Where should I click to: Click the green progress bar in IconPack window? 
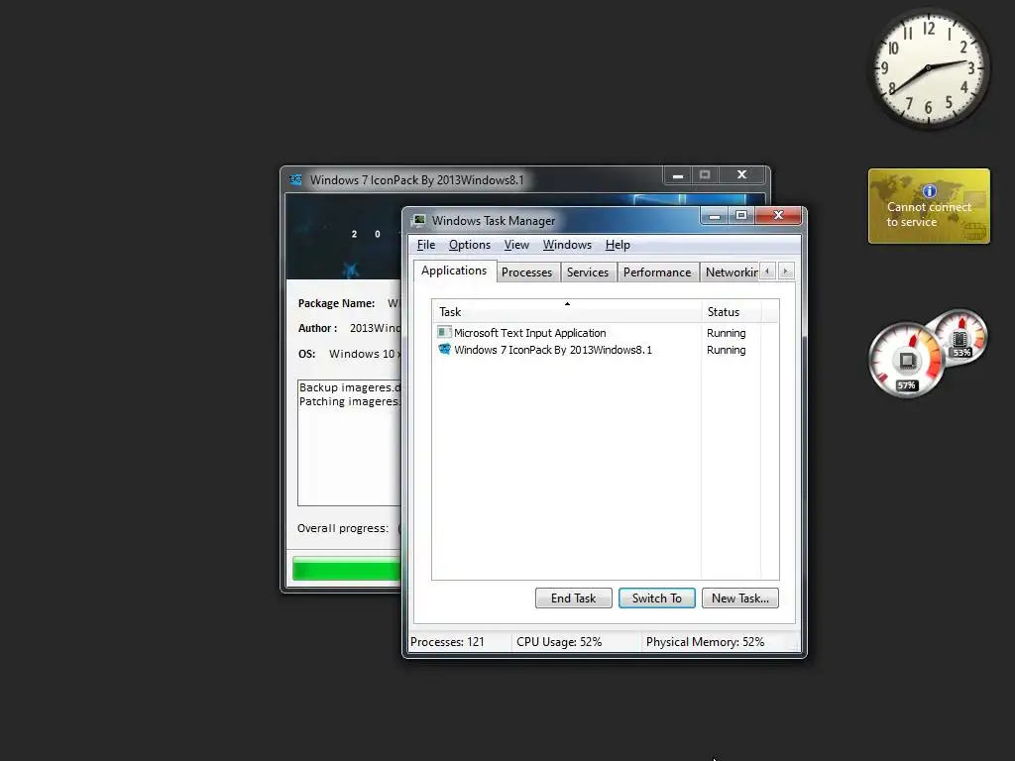pos(347,570)
